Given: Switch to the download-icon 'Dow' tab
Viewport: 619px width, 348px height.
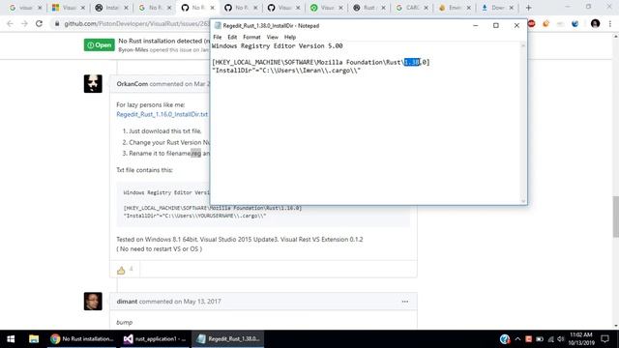Looking at the screenshot, I should (x=496, y=8).
